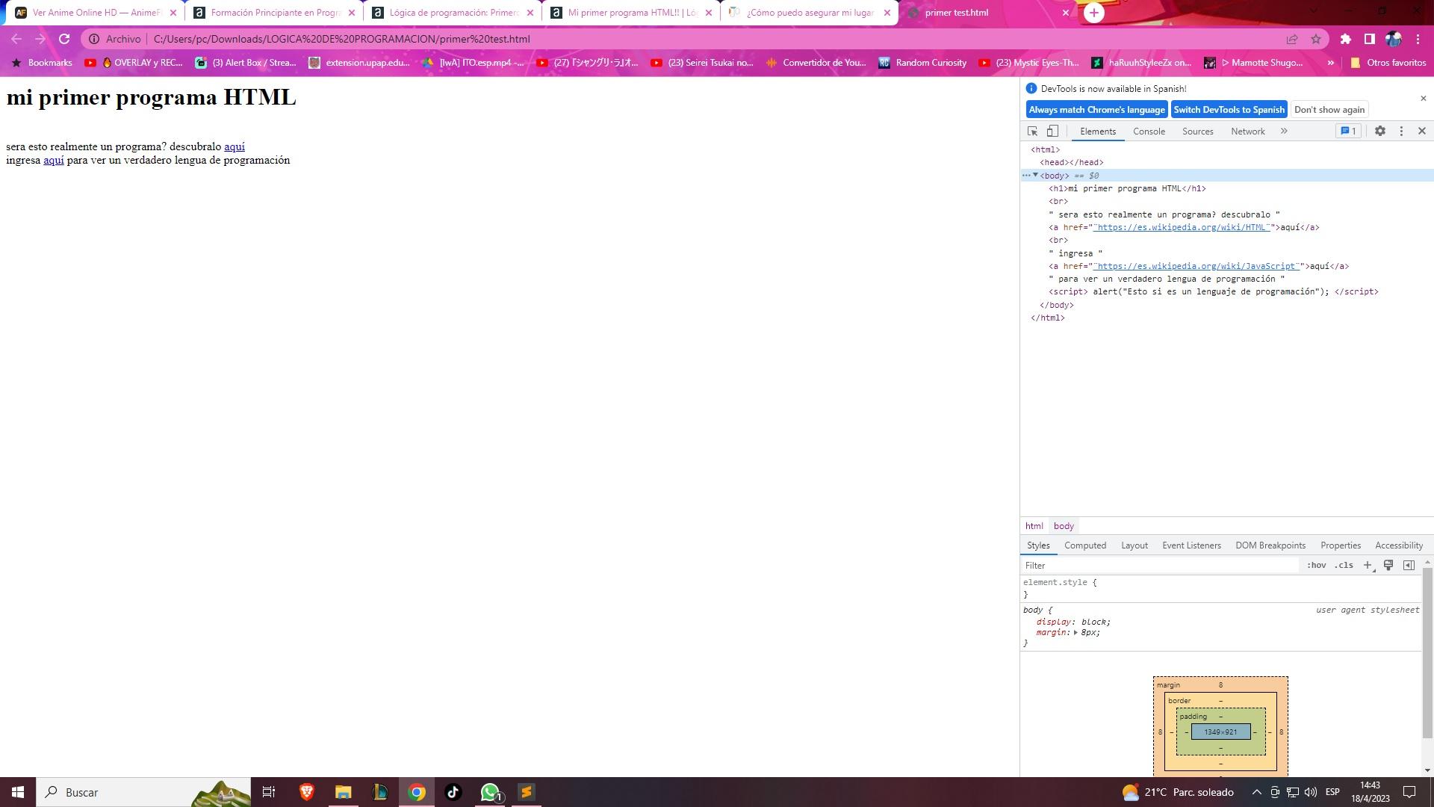Image resolution: width=1434 pixels, height=807 pixels.
Task: Reload the page with refresh icon
Action: click(x=64, y=39)
